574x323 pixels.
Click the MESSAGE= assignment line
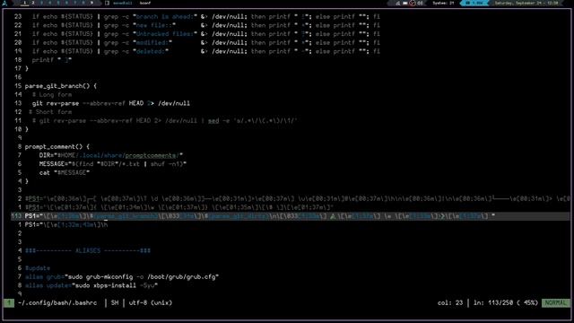pos(113,164)
